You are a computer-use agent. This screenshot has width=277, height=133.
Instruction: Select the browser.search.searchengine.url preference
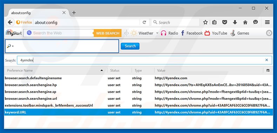(x=138, y=98)
